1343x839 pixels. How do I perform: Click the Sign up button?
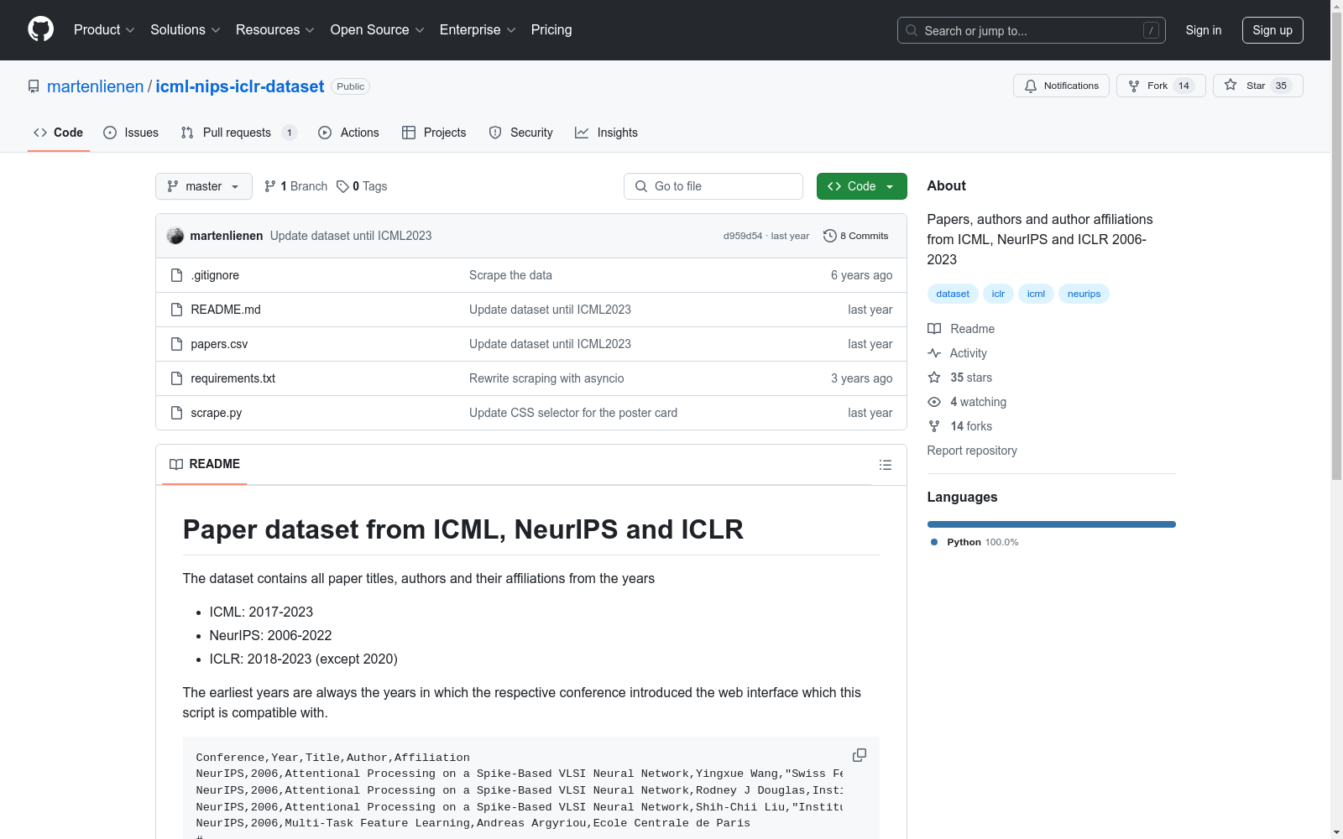click(1272, 30)
